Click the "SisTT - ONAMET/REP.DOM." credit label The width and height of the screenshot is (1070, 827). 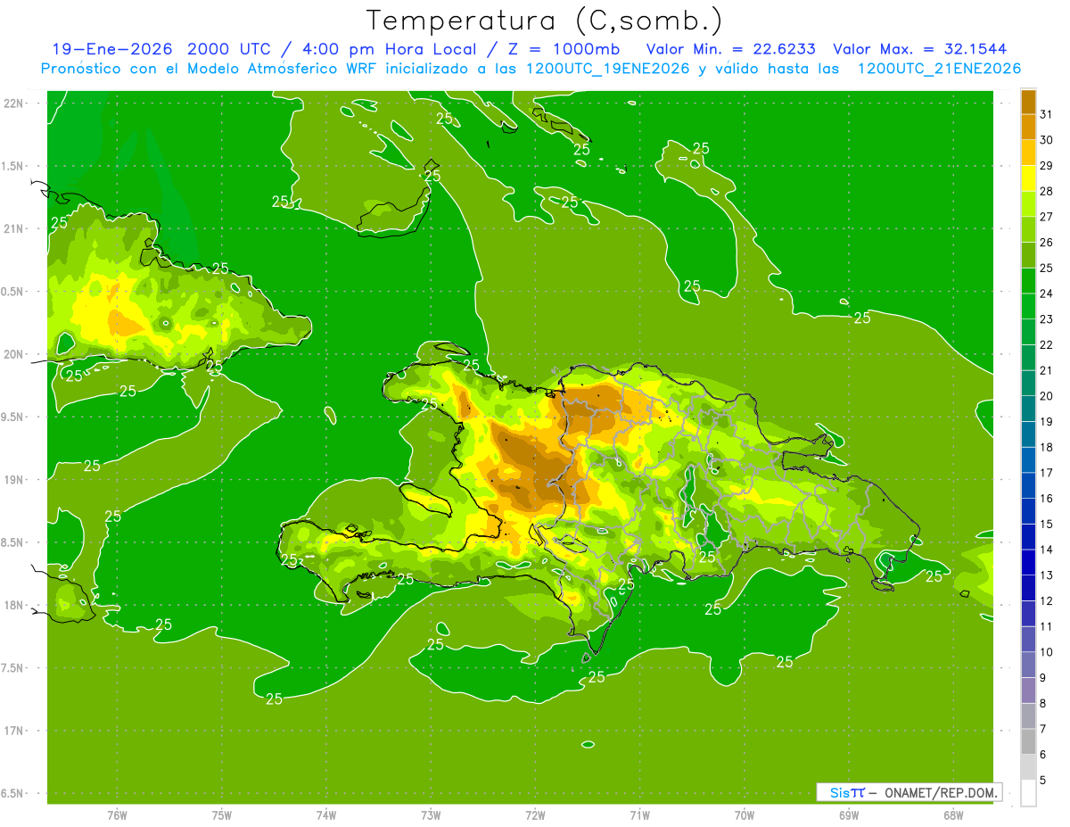(909, 792)
